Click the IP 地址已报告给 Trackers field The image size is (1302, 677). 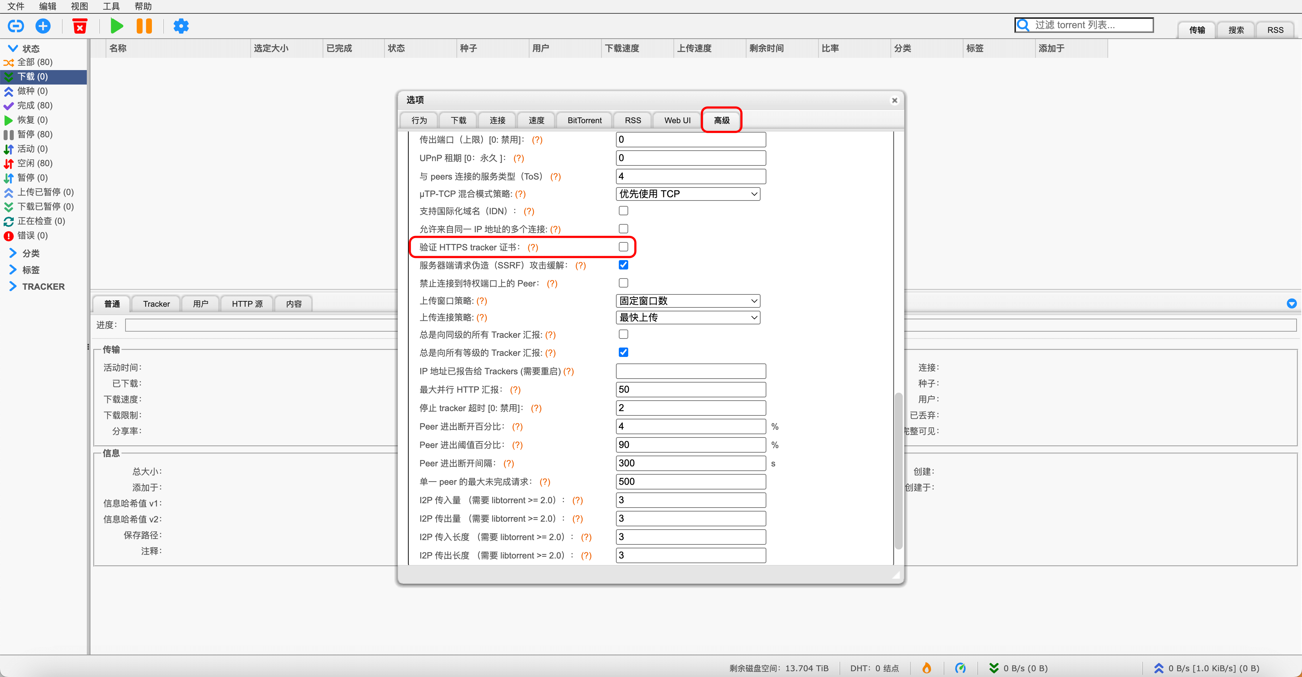click(690, 372)
